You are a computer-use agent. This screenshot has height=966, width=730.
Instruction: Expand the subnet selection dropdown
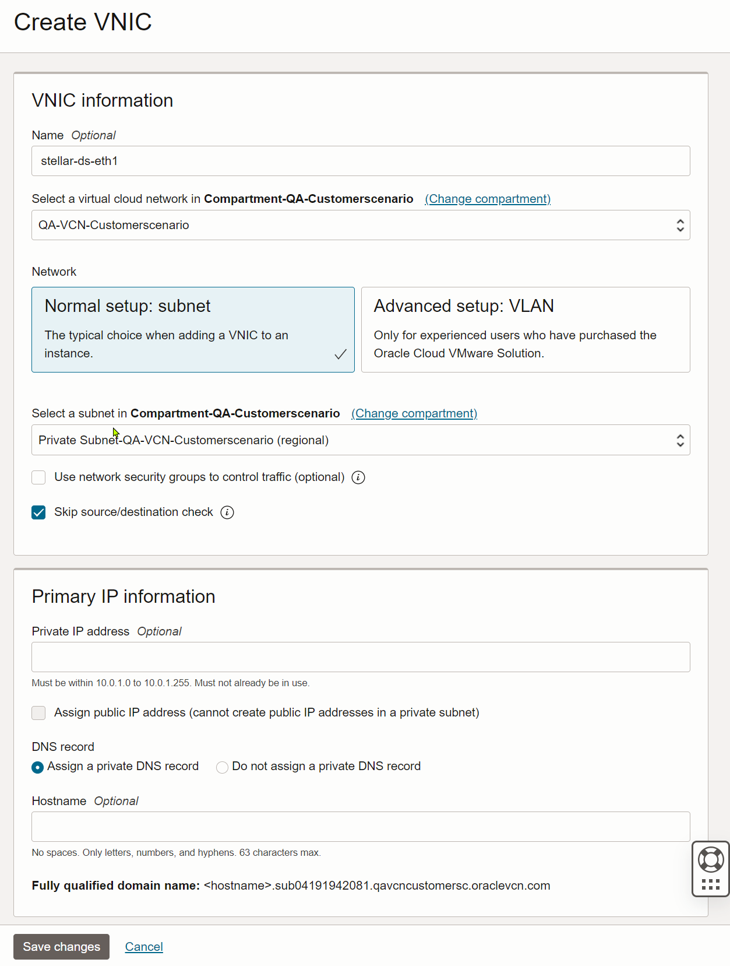[361, 440]
